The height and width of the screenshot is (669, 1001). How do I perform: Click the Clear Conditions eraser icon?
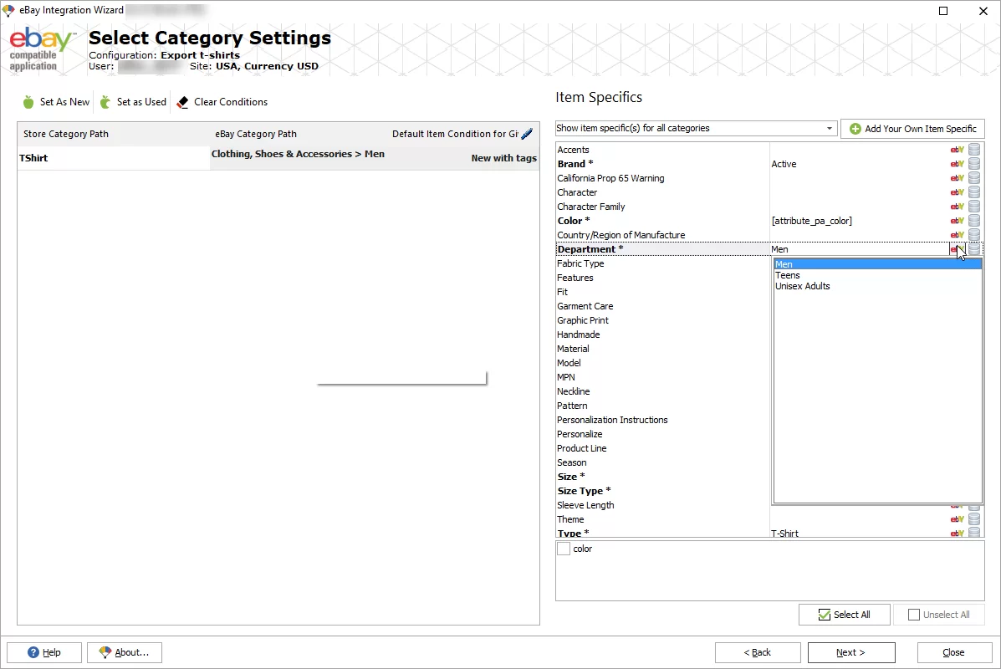click(181, 101)
